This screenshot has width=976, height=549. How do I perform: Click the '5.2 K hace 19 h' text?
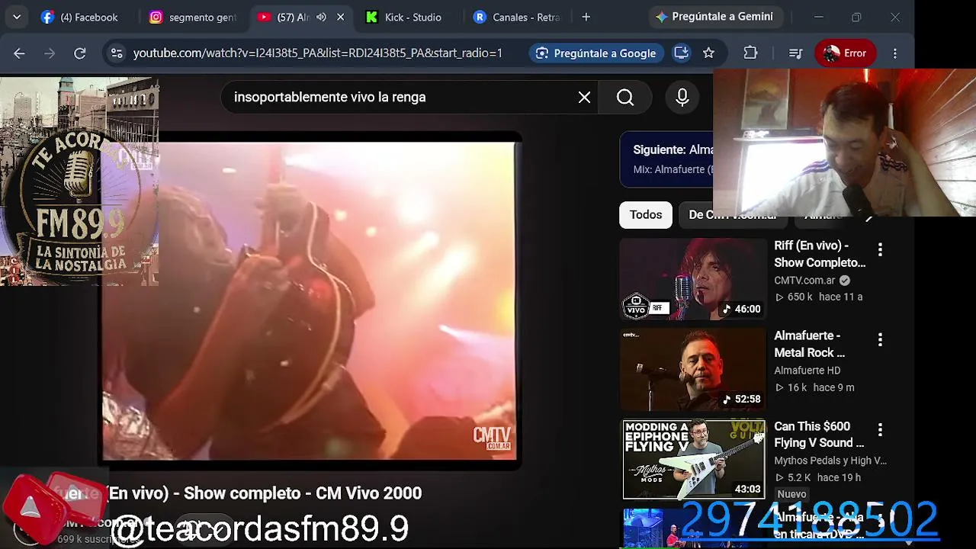tap(817, 477)
